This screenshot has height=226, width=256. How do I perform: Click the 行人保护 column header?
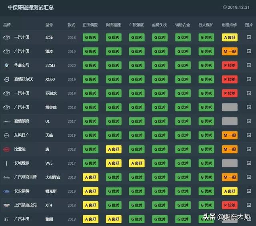[x=206, y=25]
